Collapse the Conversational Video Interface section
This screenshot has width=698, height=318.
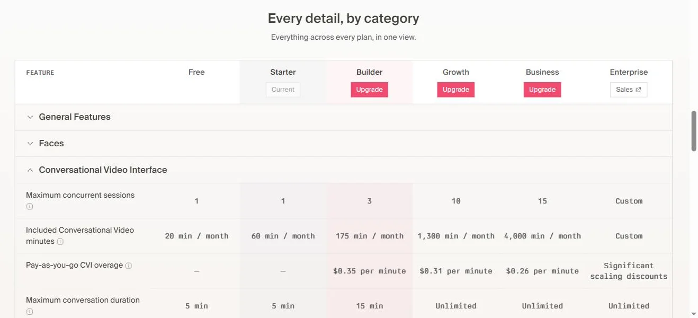coord(343,170)
